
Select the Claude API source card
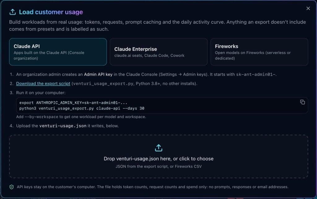[58, 52]
